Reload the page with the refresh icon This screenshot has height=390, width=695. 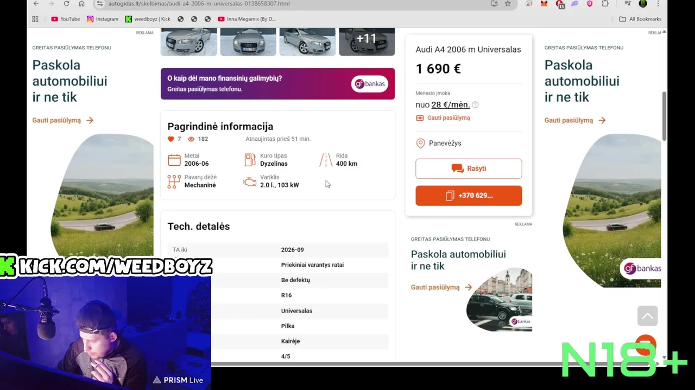pyautogui.click(x=66, y=3)
